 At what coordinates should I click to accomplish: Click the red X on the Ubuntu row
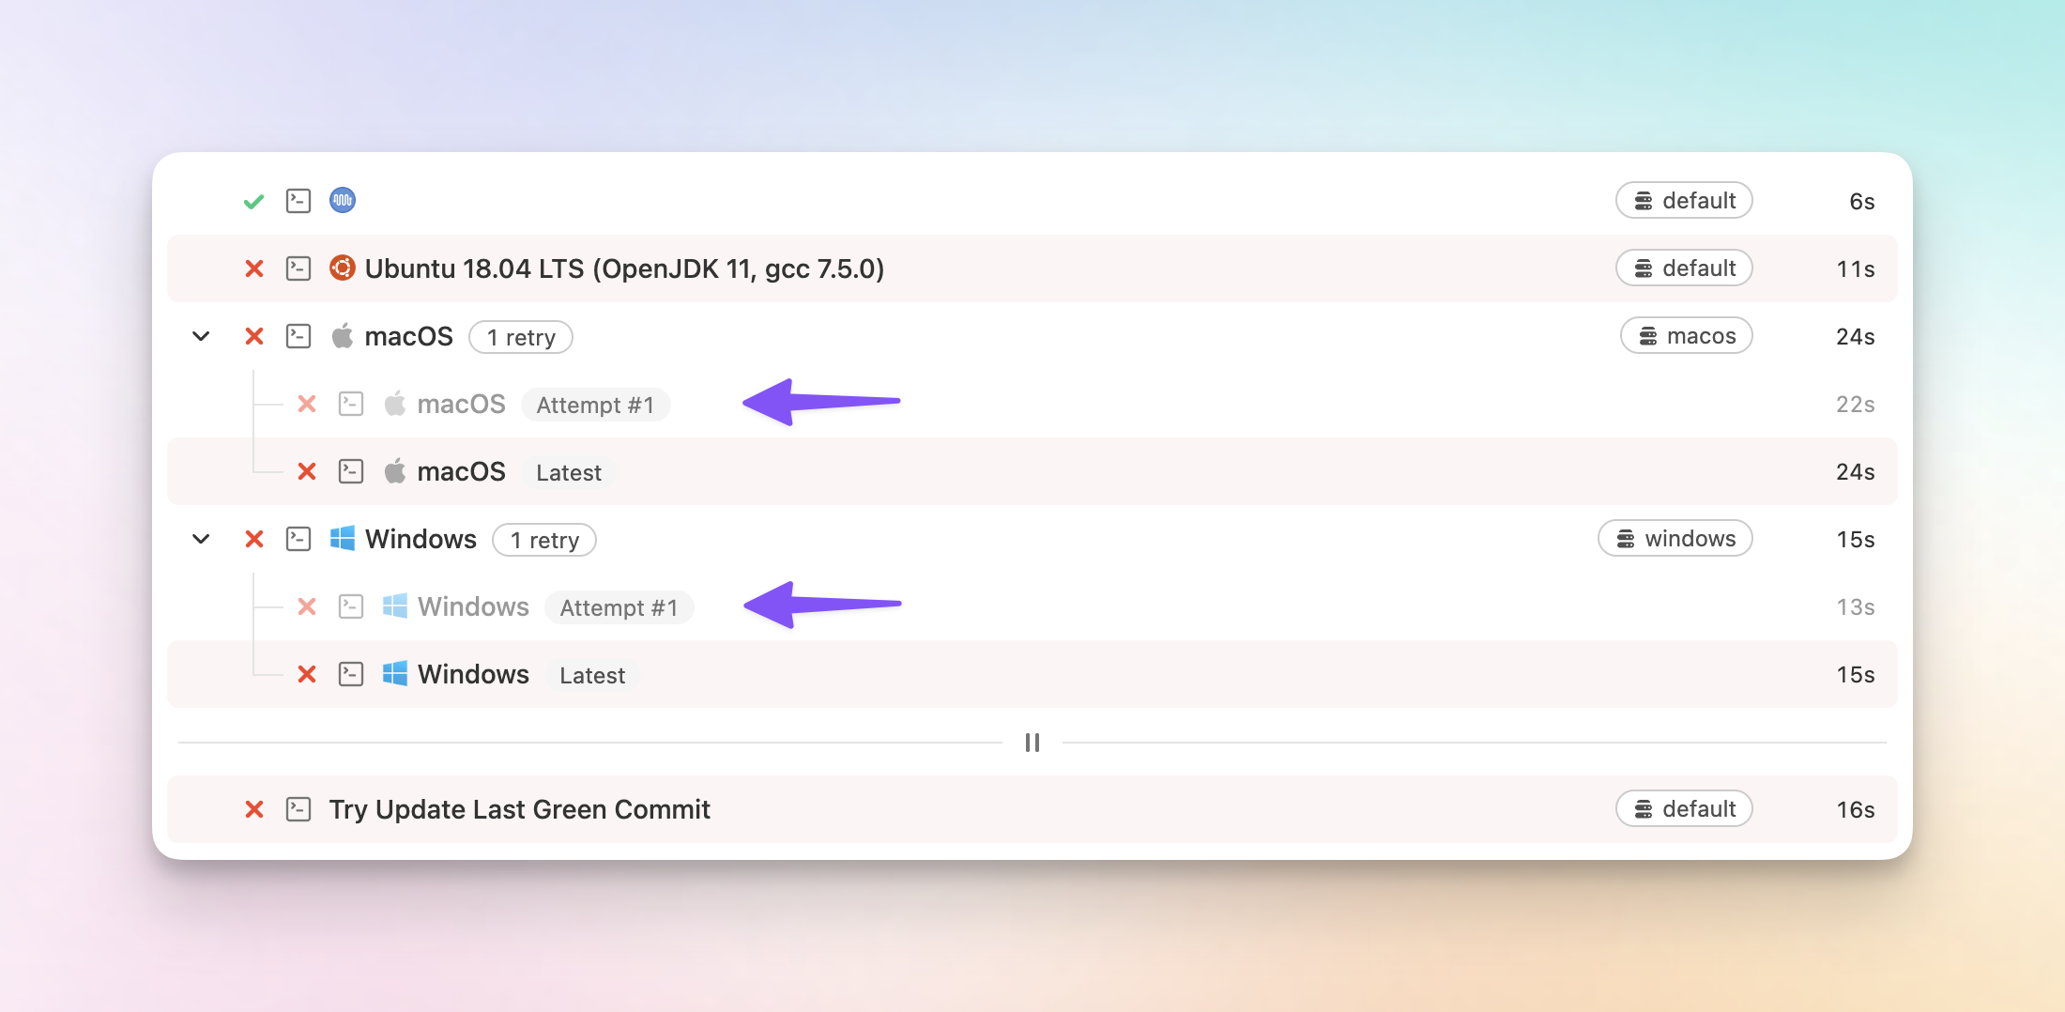(x=253, y=268)
